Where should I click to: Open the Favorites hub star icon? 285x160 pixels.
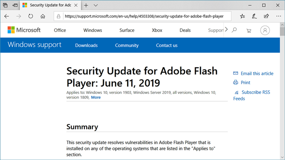pos(242,16)
